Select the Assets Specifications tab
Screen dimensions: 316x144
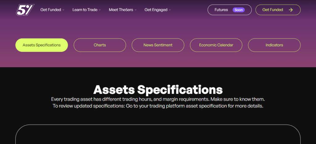42,45
